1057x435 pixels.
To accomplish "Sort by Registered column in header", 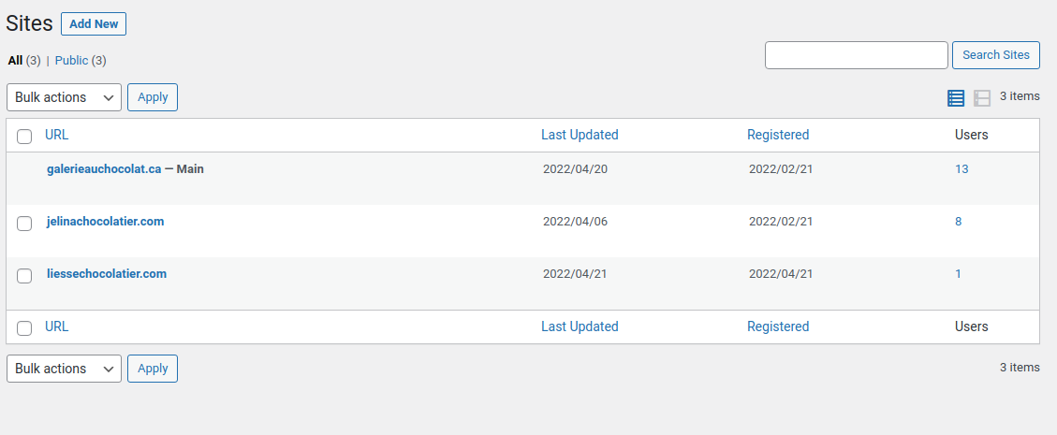I will coord(778,135).
